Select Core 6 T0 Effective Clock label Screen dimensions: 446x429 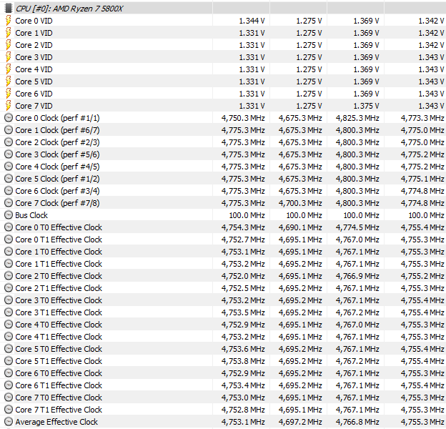click(59, 373)
